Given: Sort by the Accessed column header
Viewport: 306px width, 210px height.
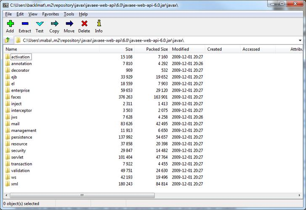Looking at the screenshot, I should (258, 49).
